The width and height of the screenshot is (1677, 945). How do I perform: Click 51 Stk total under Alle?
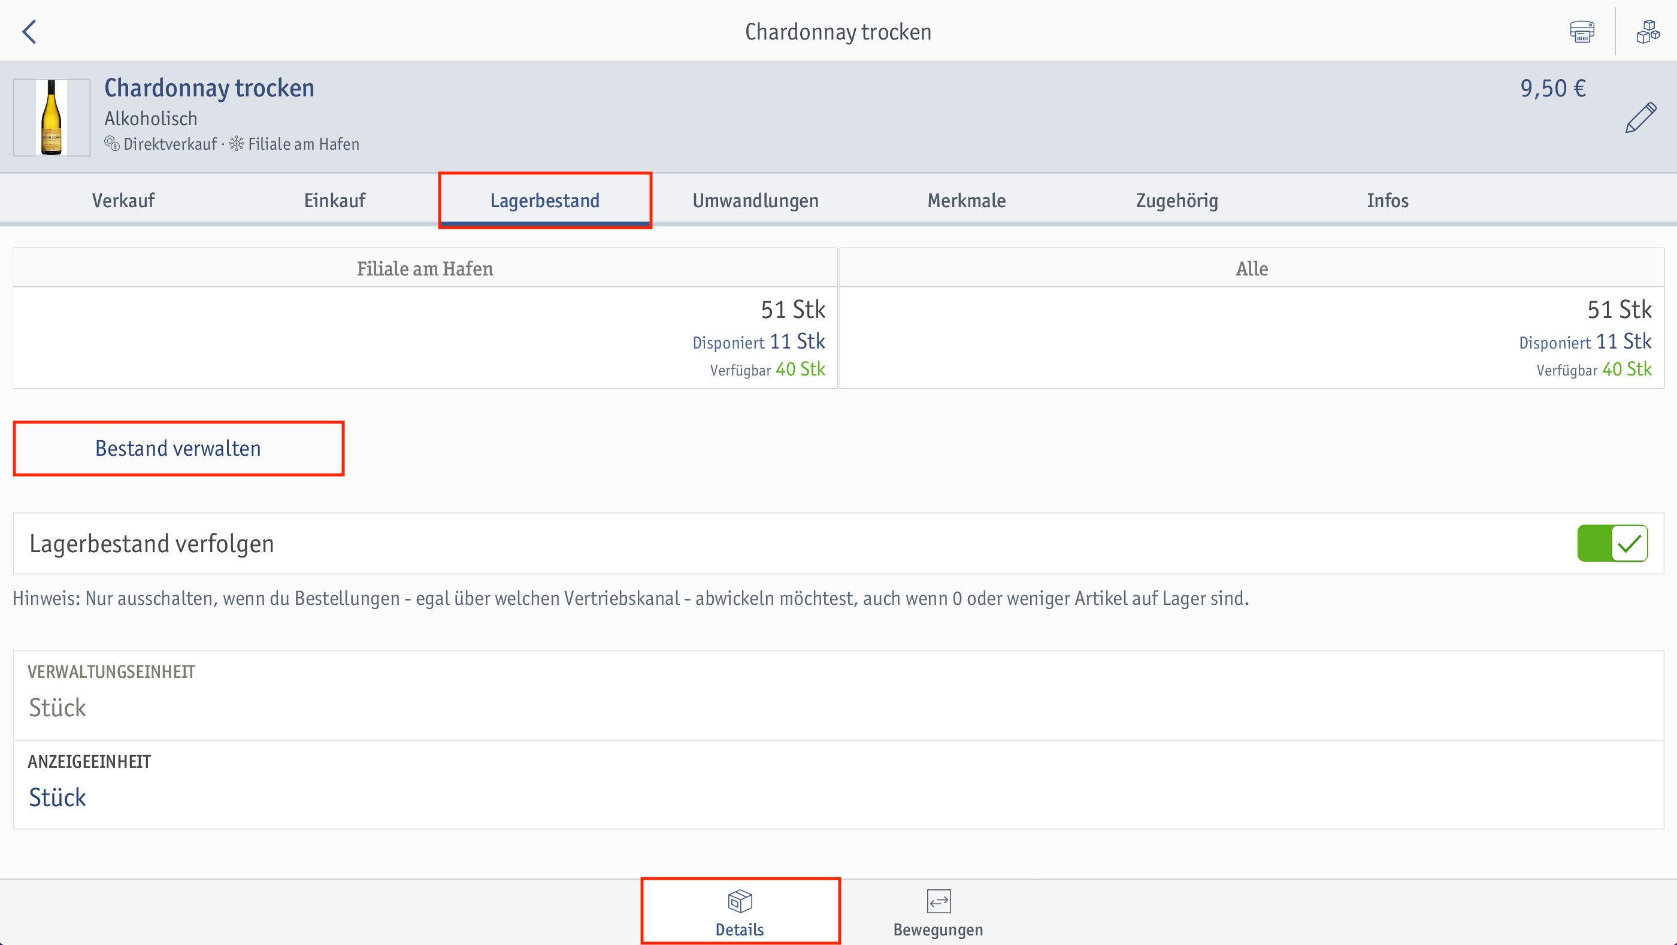click(x=1619, y=310)
